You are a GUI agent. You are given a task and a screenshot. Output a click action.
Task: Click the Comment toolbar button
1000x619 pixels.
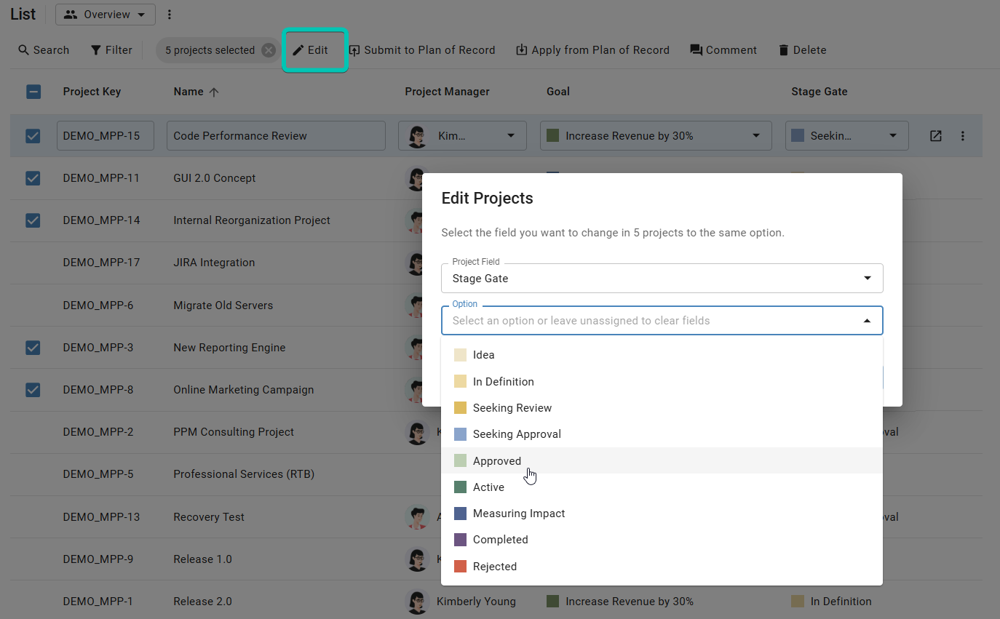[723, 50]
